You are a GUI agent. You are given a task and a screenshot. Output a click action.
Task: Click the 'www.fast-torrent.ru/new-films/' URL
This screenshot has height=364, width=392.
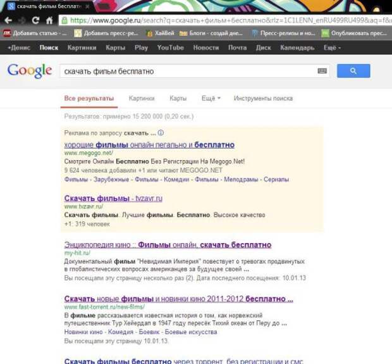104,306
